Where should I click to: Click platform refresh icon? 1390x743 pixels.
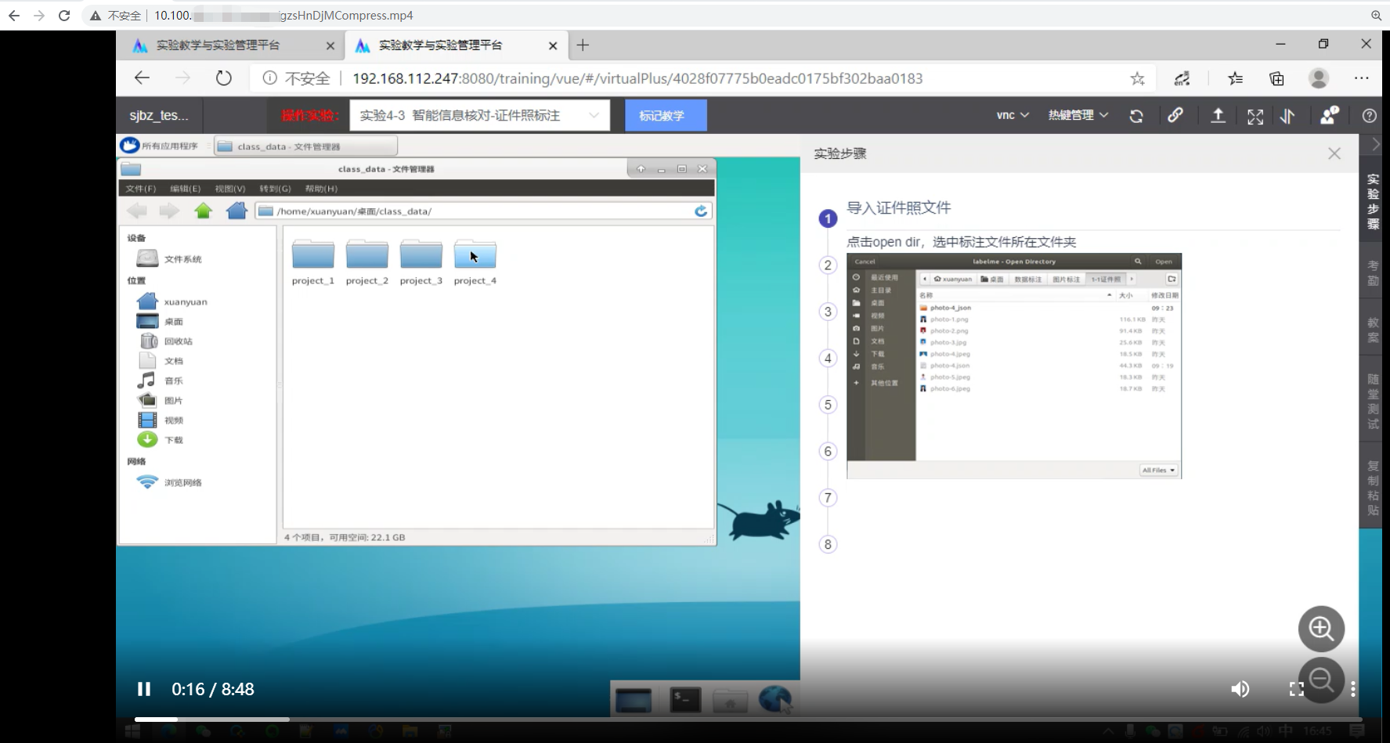coord(1136,116)
